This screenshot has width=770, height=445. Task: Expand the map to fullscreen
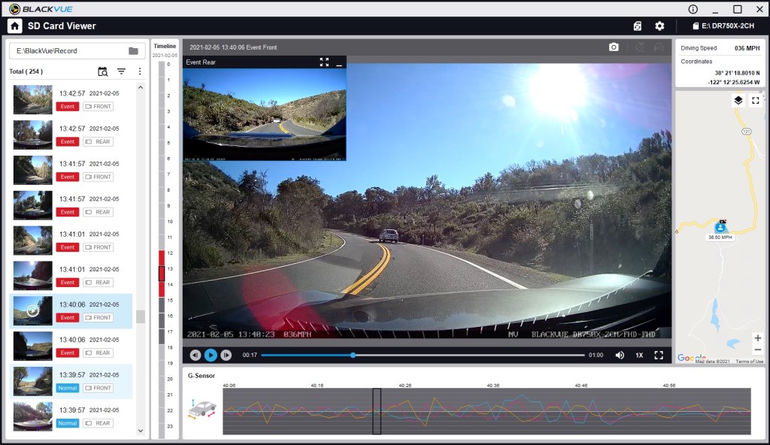(x=756, y=101)
